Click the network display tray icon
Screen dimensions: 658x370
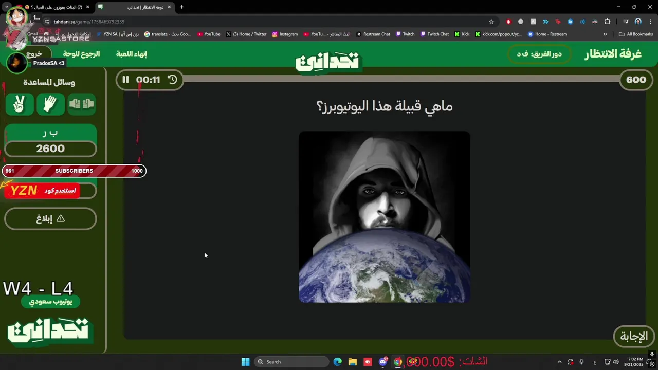click(x=607, y=362)
